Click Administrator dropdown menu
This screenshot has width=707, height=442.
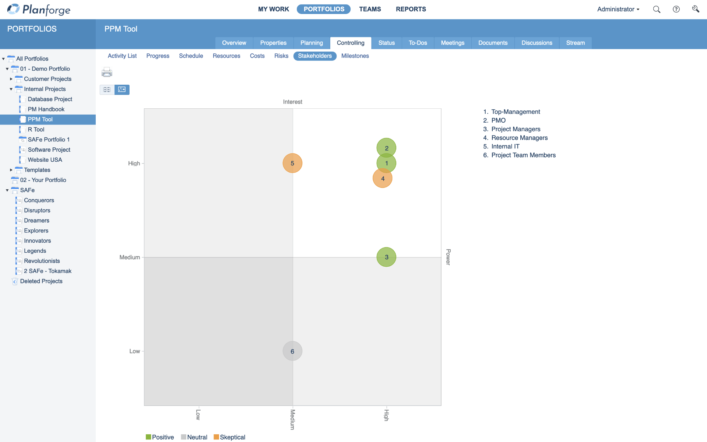(x=618, y=9)
